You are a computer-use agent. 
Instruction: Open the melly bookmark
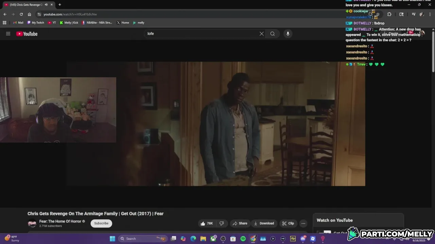coord(139,23)
